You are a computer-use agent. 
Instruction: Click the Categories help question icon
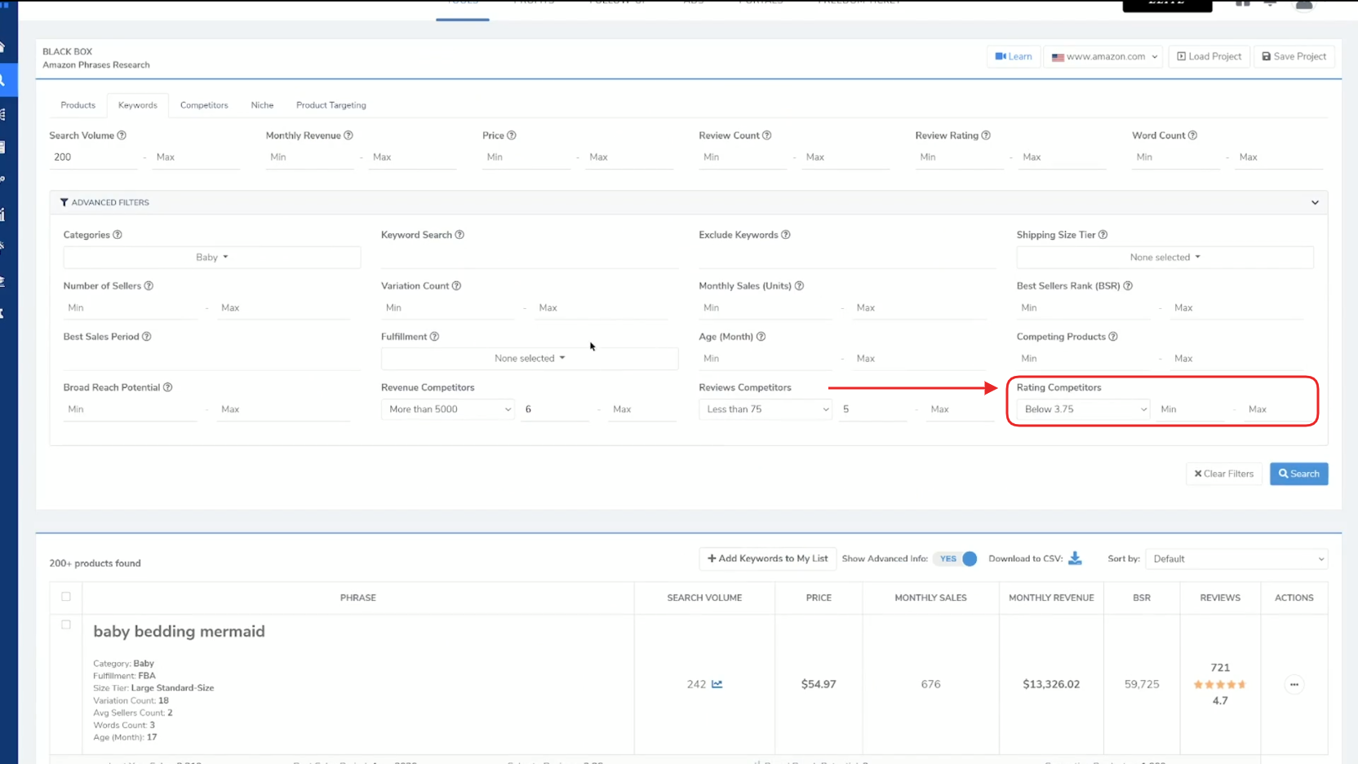click(x=118, y=235)
